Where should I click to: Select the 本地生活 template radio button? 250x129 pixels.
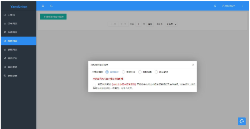tap(123, 72)
